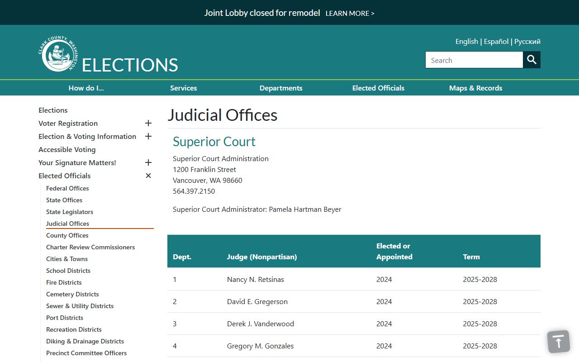Open Cities & Towns sidebar link

[x=67, y=259]
